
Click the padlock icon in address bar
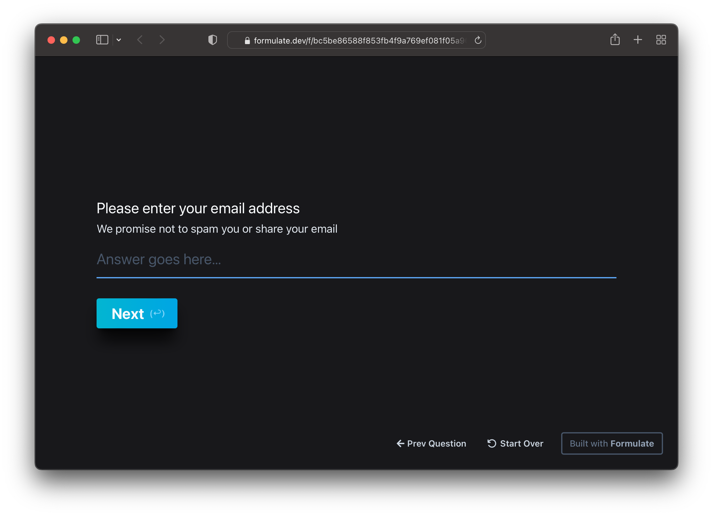[247, 41]
